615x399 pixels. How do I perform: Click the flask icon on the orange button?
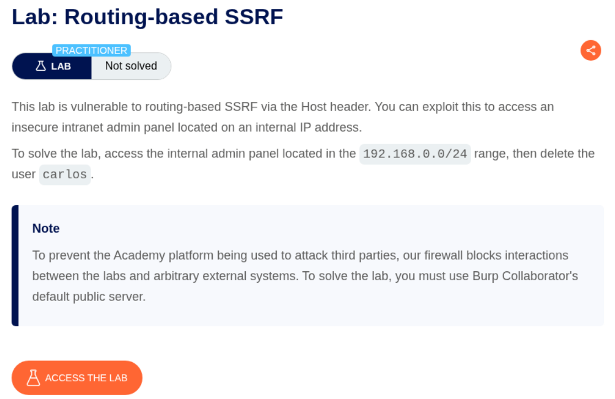click(x=34, y=378)
